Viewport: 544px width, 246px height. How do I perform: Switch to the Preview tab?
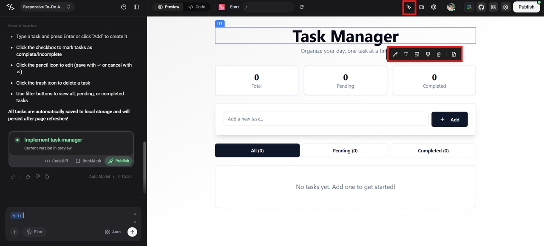click(x=169, y=7)
